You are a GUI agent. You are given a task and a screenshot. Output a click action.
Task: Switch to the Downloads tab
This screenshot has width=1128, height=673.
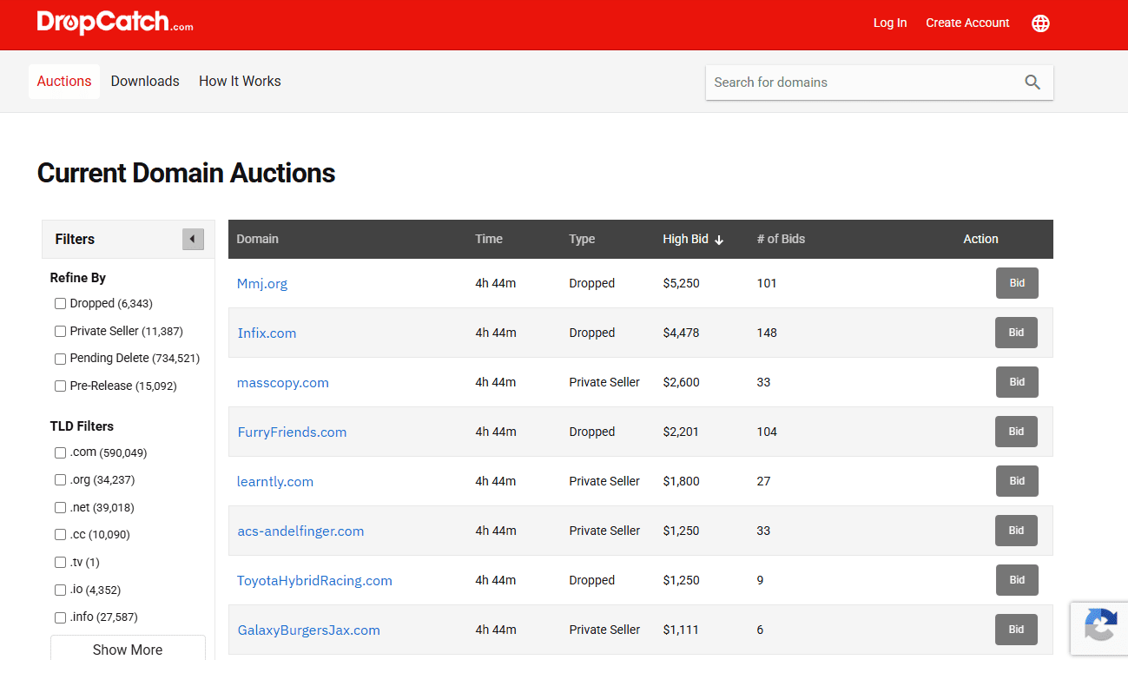click(x=145, y=81)
